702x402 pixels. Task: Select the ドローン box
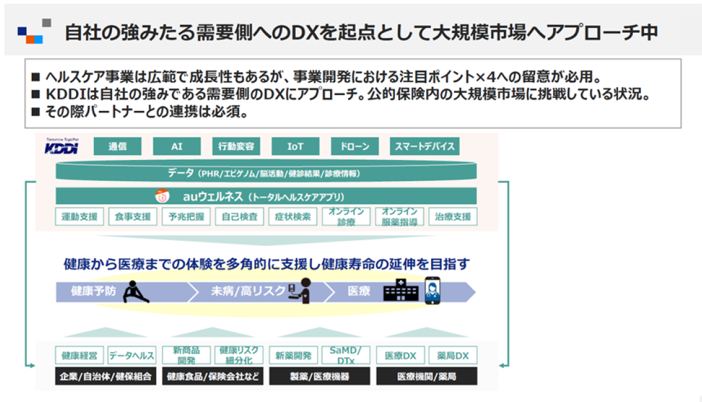[354, 146]
